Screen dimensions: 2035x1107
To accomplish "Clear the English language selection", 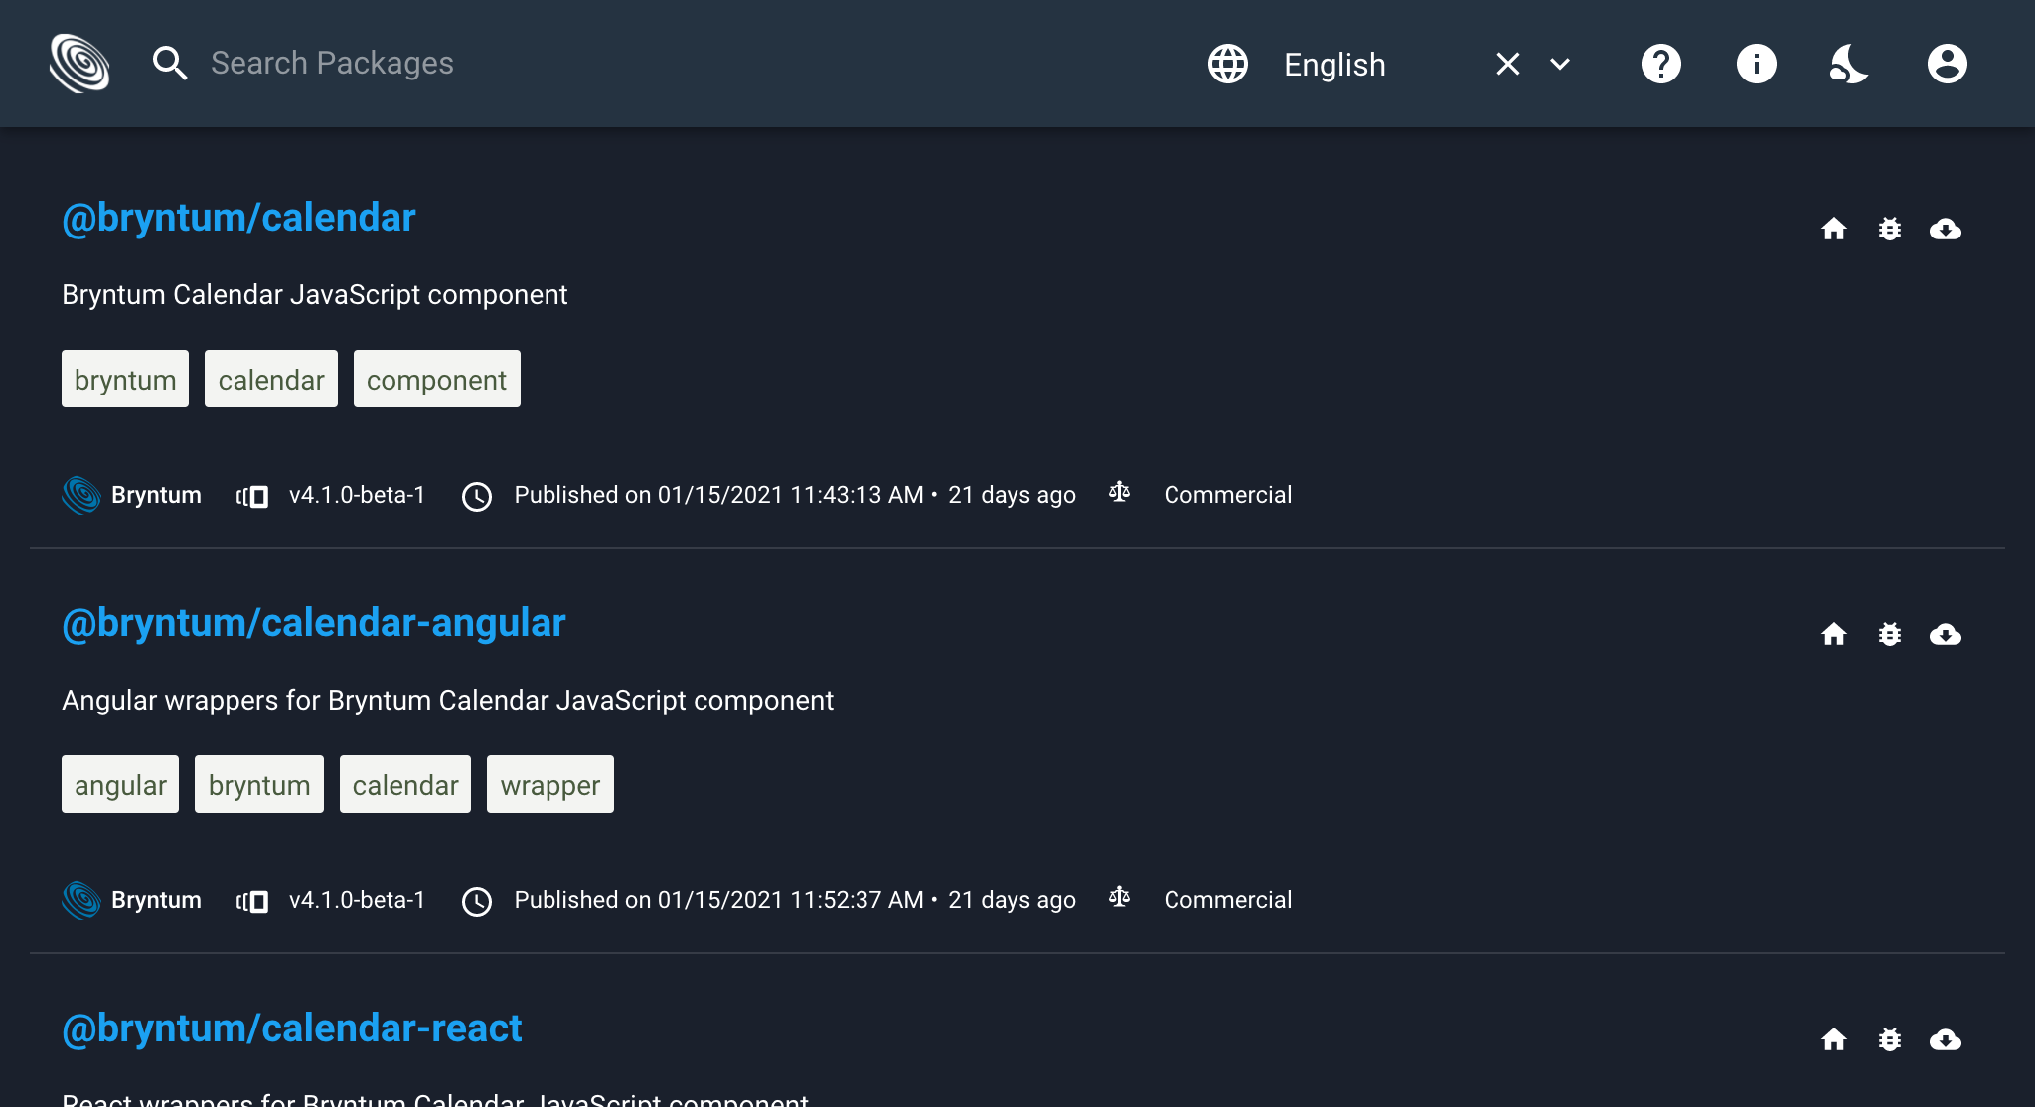I will (x=1508, y=64).
